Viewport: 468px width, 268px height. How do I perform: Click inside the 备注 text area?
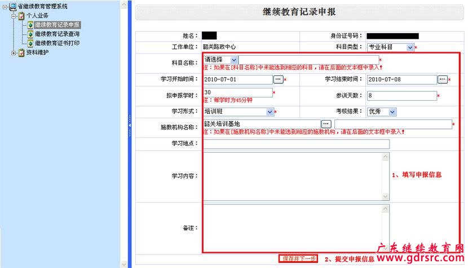(x=293, y=229)
